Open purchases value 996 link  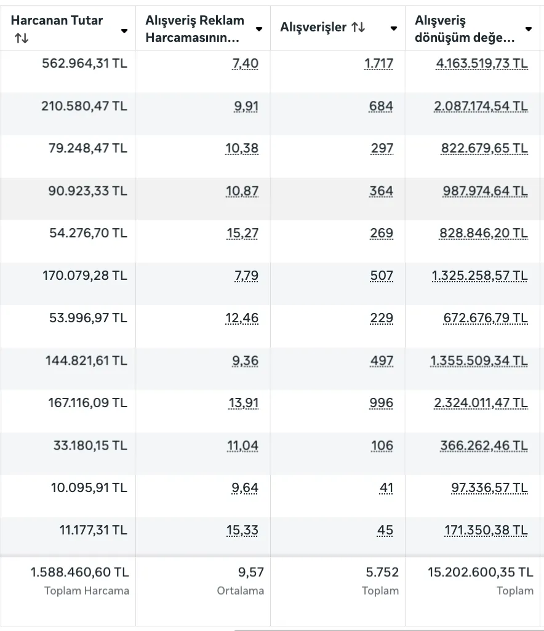pyautogui.click(x=381, y=403)
